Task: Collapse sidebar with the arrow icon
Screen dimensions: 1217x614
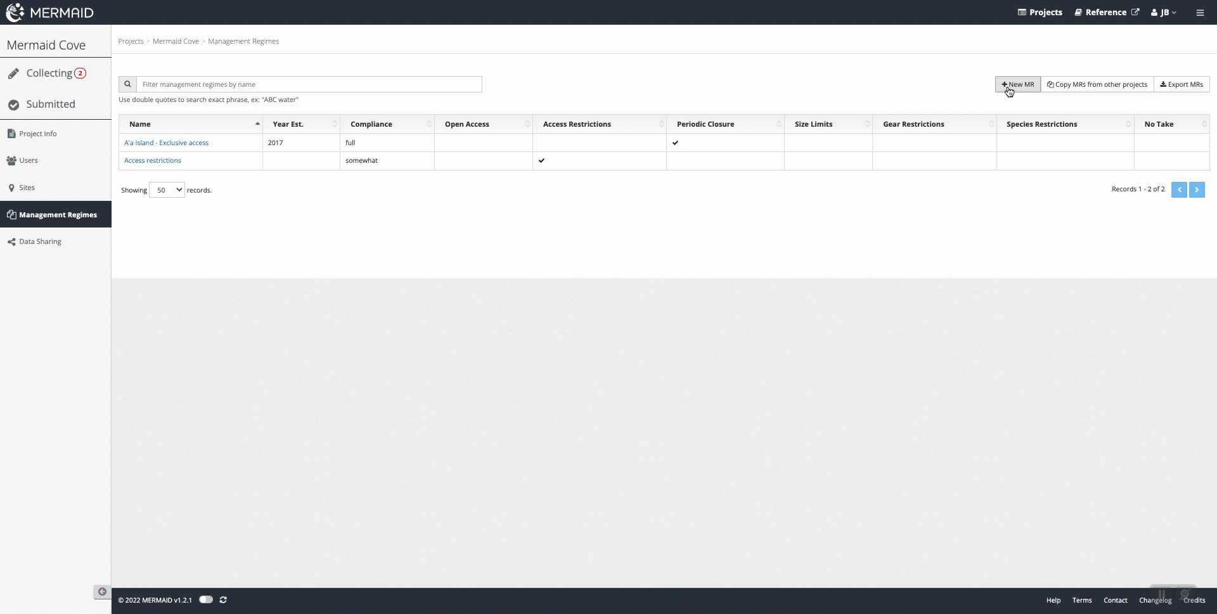Action: pos(102,592)
